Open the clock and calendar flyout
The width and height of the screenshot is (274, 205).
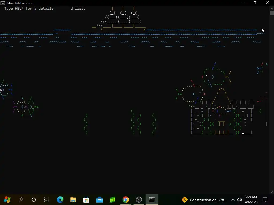pyautogui.click(x=251, y=200)
